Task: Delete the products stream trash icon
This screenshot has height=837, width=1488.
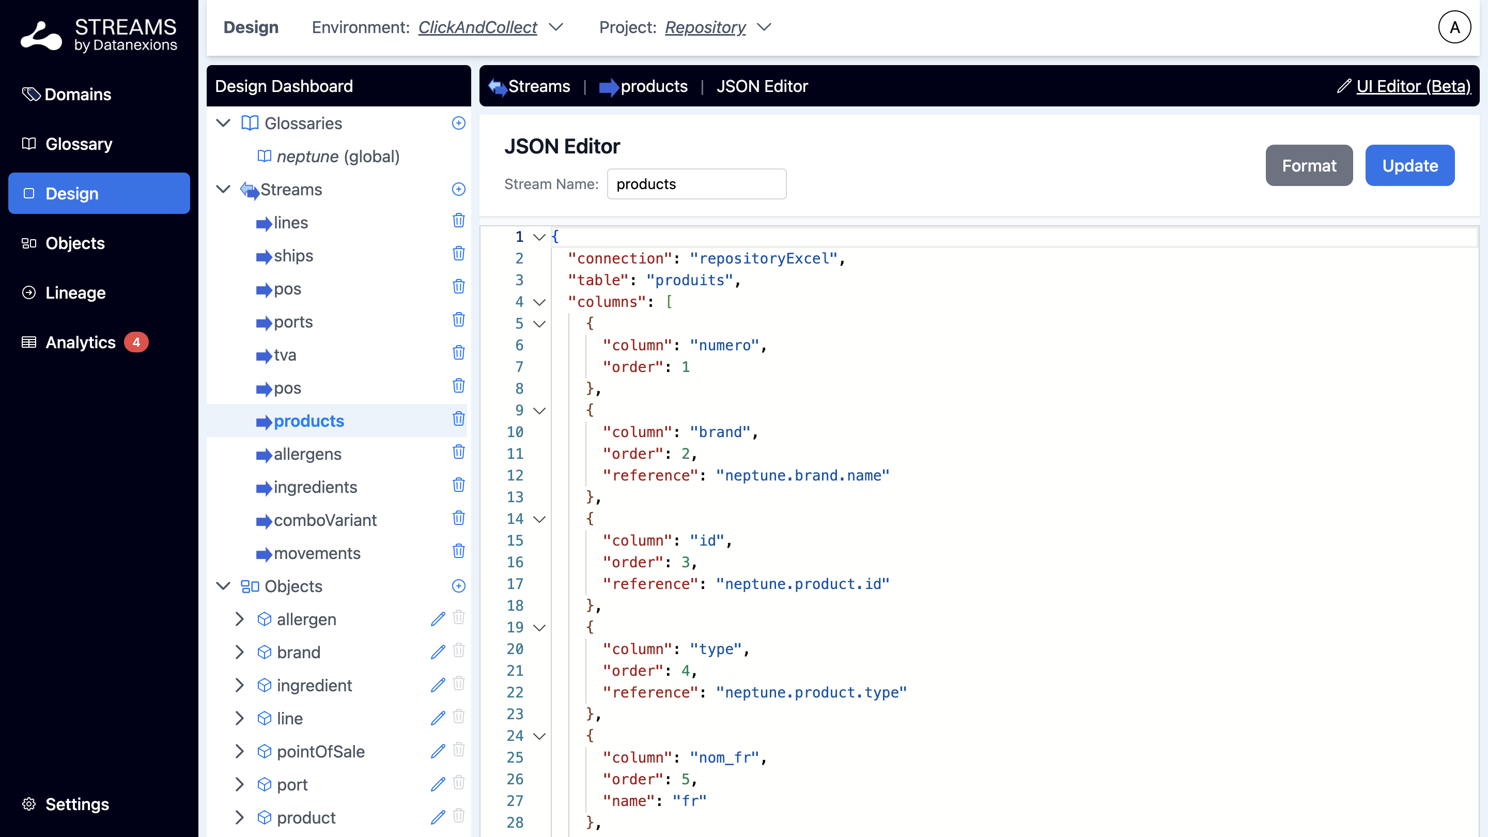Action: coord(459,420)
